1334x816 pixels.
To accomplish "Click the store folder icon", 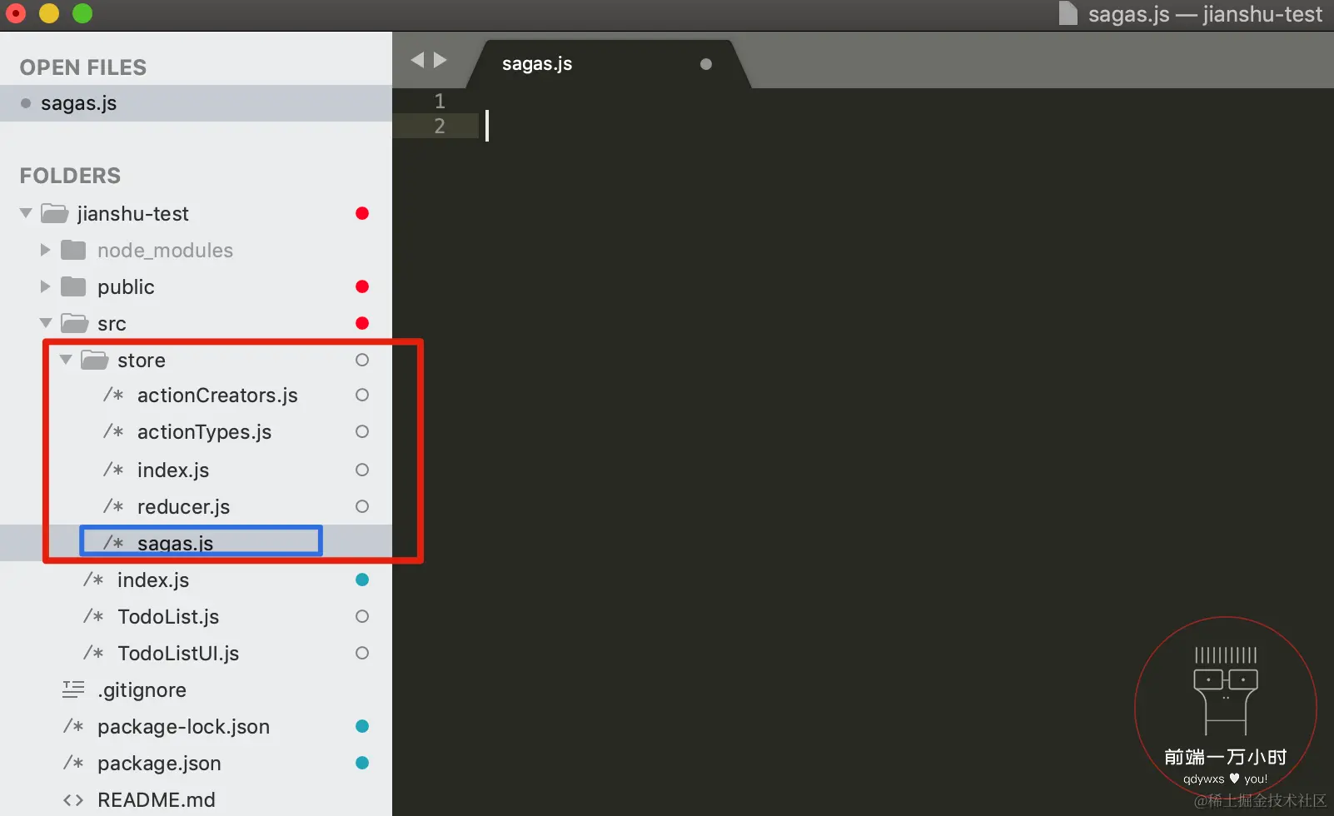I will pyautogui.click(x=95, y=360).
